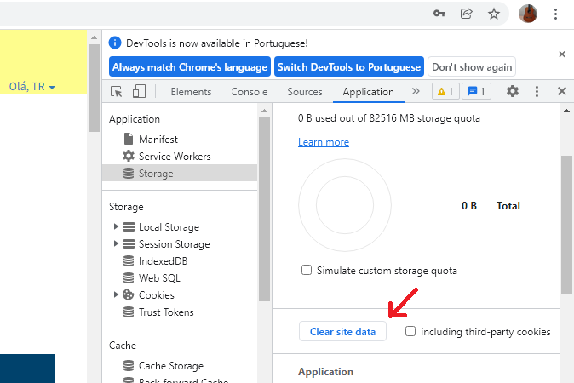Open the Olá, TR user dropdown
Screen dimensions: 574x383
[x=32, y=87]
